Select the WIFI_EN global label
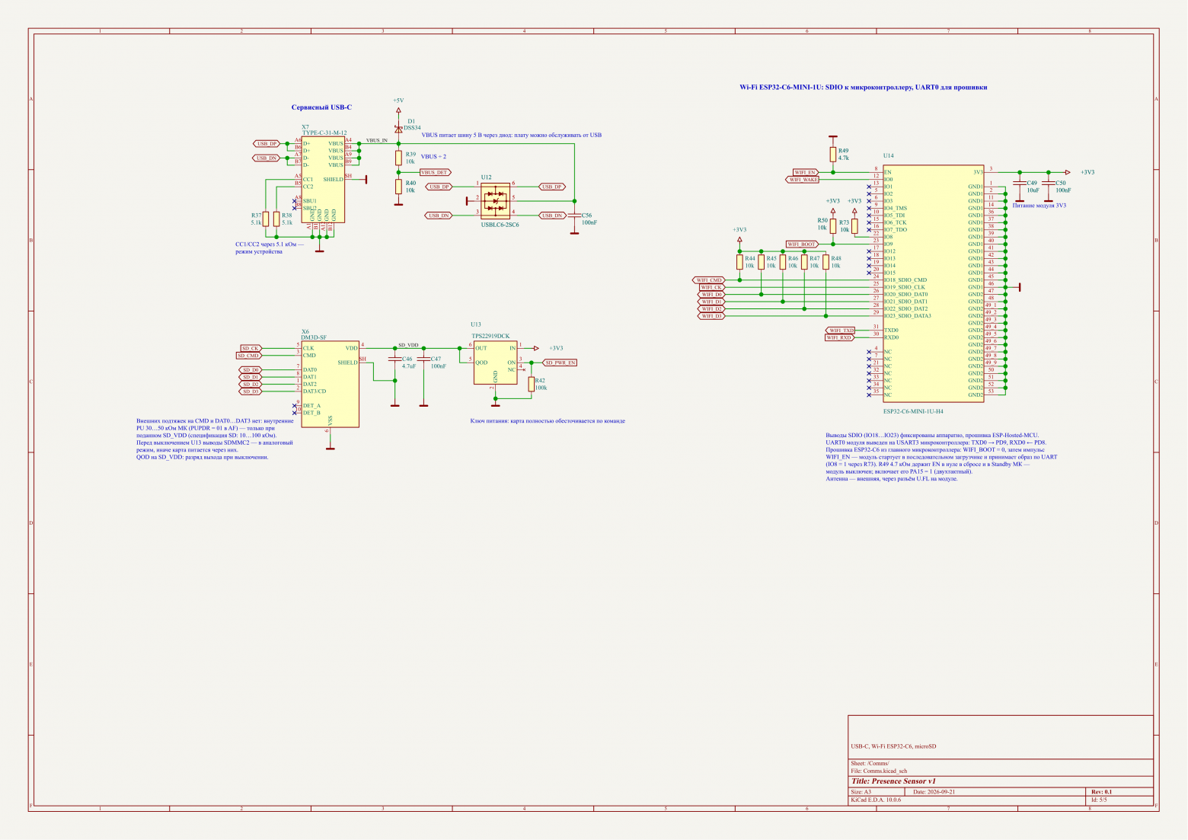The image size is (1188, 840). click(x=806, y=172)
